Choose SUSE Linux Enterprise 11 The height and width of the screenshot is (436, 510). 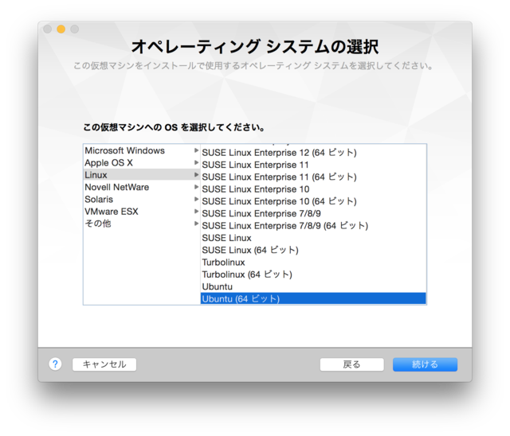point(255,165)
